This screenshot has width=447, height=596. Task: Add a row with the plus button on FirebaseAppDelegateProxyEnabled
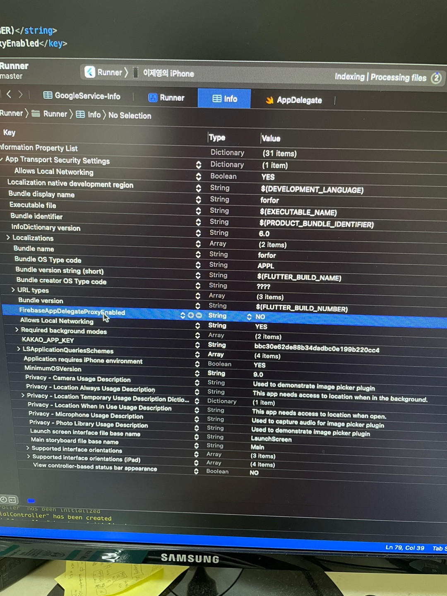pos(191,315)
